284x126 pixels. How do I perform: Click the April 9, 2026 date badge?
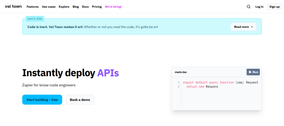click(35, 19)
